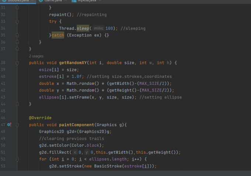Click the try keyword on line 33
Viewport: 251px width, 176px height.
click(x=53, y=21)
